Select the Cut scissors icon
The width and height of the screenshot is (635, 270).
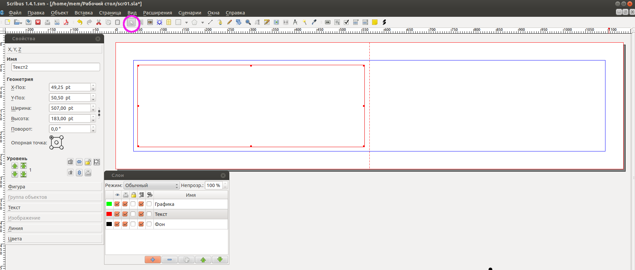coord(99,22)
